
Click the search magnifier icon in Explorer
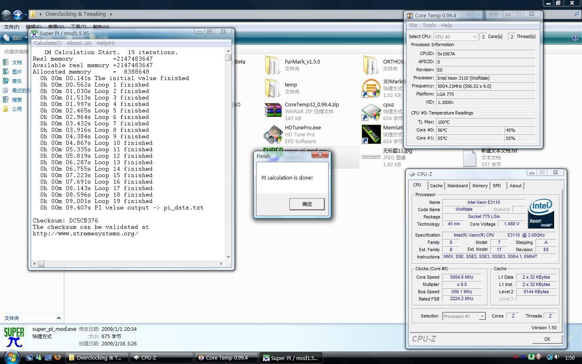[576, 14]
